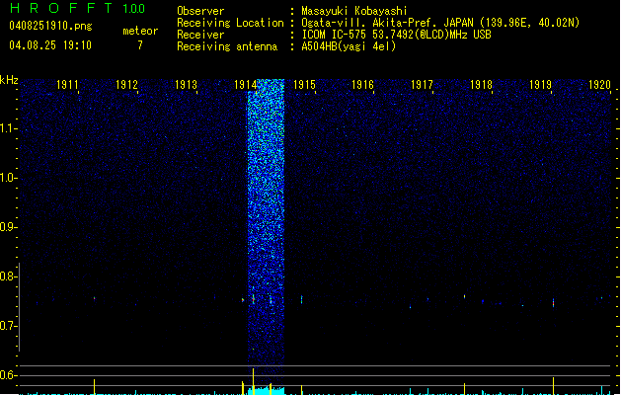
Task: Click the date stamp 04.08.25 19:10
Action: (50, 45)
